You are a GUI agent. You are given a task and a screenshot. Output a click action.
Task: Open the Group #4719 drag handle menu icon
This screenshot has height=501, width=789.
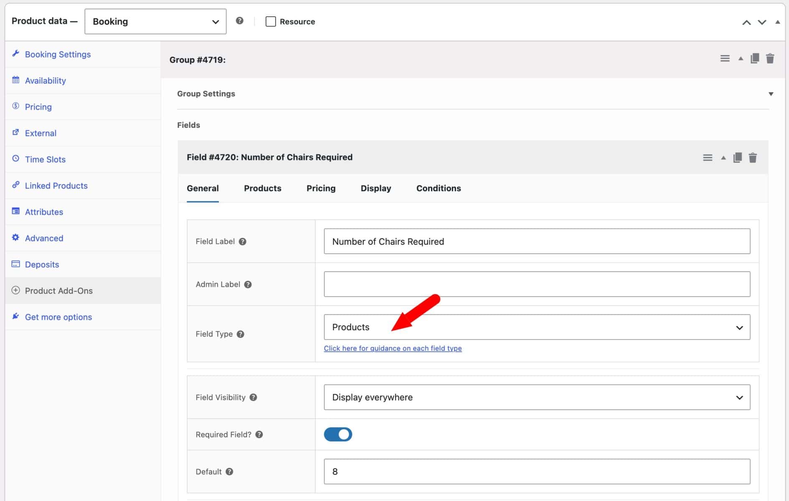[725, 58]
